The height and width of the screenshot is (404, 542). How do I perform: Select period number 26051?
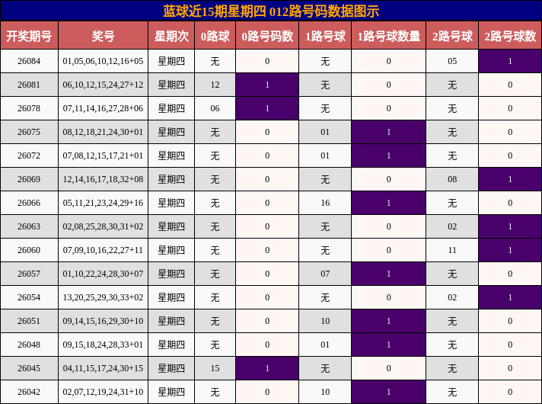tap(29, 321)
